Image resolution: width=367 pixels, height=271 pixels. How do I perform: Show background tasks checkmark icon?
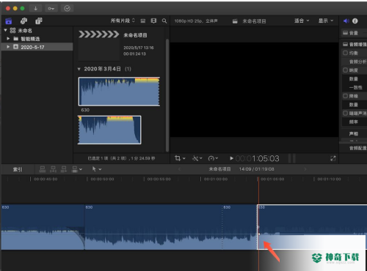(67, 9)
